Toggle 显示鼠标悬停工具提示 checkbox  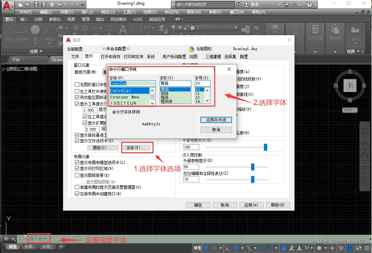[x=77, y=135]
